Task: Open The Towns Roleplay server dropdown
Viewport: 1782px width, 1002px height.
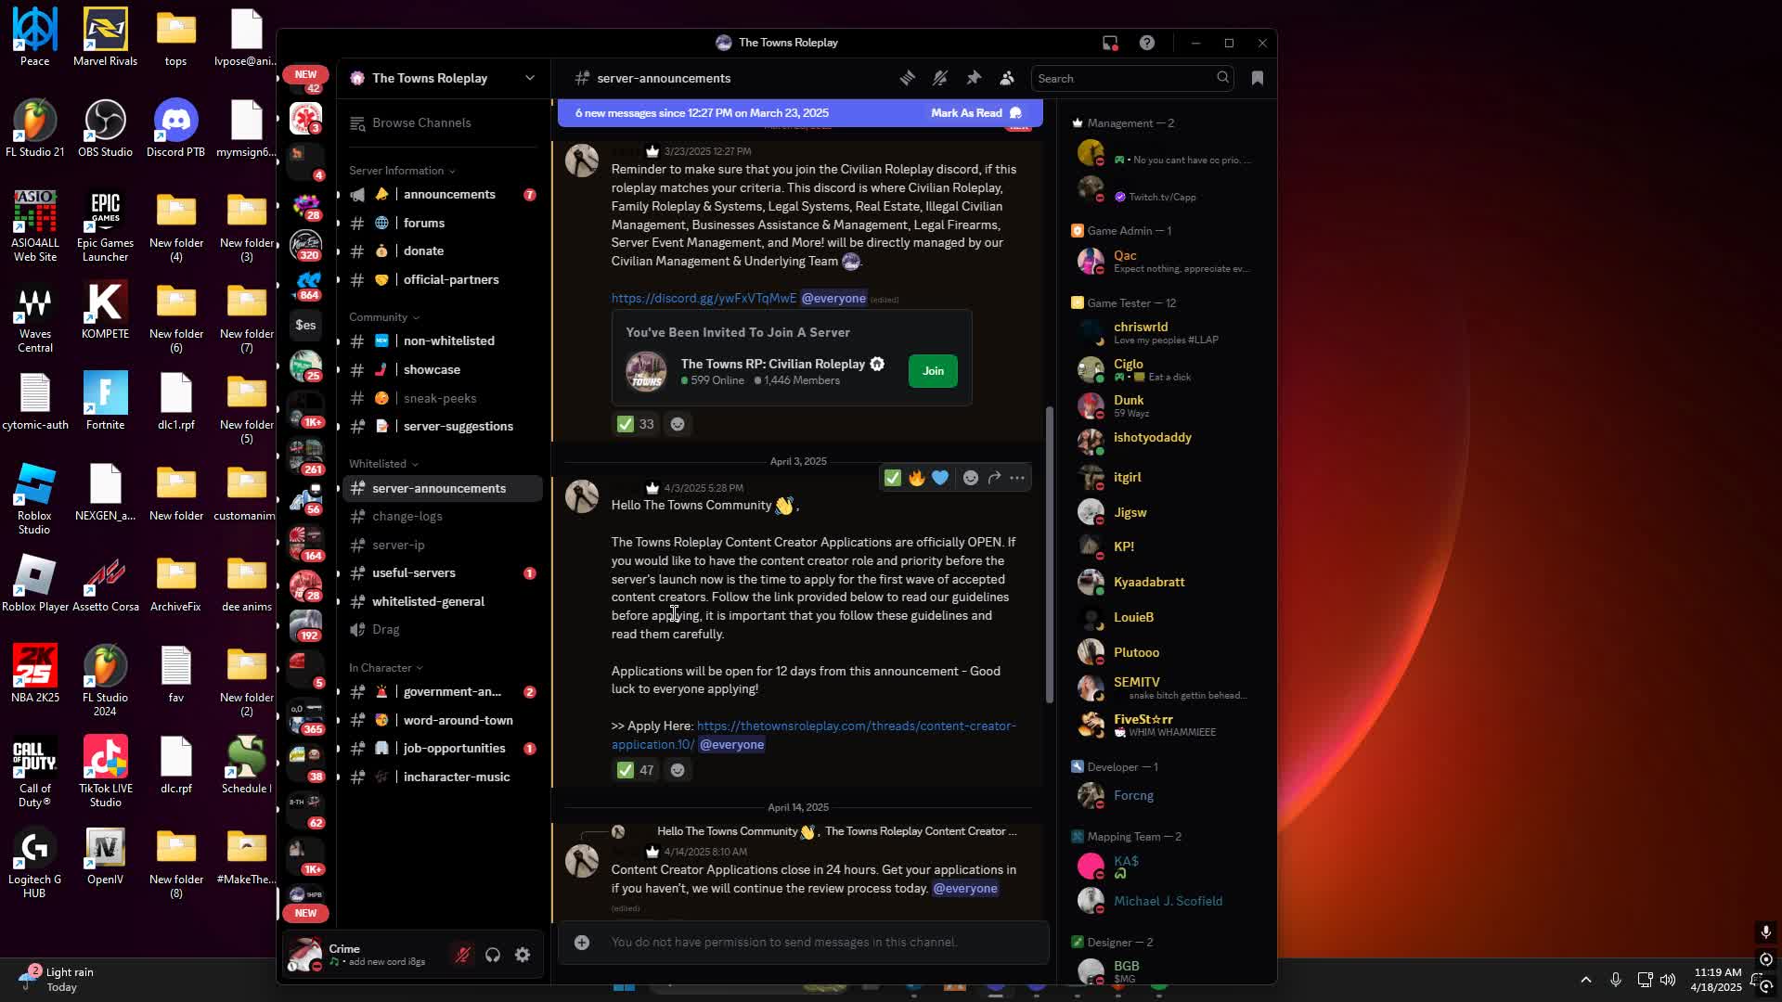Action: [442, 78]
